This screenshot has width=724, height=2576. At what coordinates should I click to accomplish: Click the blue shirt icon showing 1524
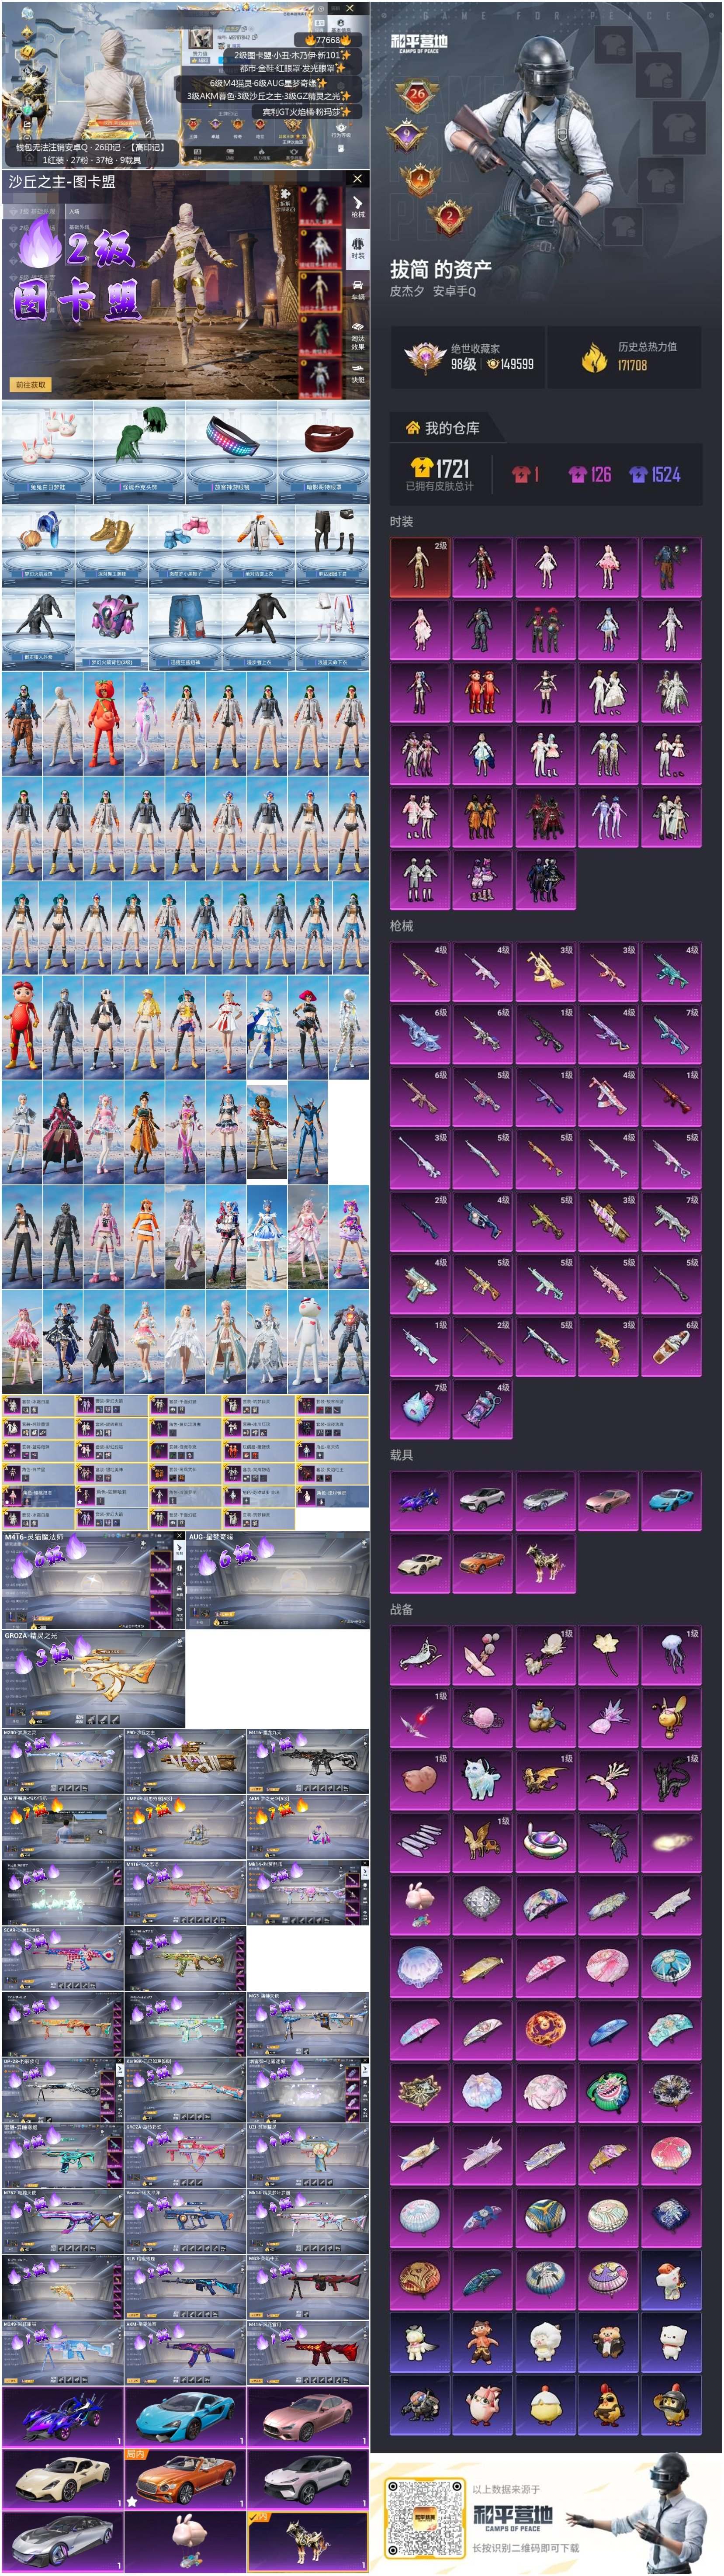638,474
